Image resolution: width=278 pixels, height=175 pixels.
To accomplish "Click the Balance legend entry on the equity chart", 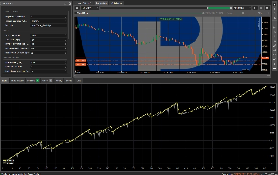I will click(x=8, y=161).
